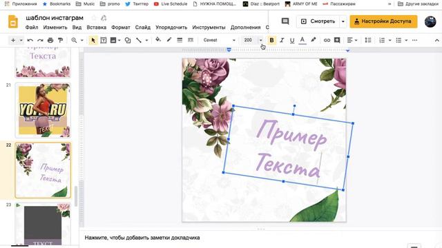This screenshot has height=248, width=442.
Task: Click the border weight icon
Action: 180,40
